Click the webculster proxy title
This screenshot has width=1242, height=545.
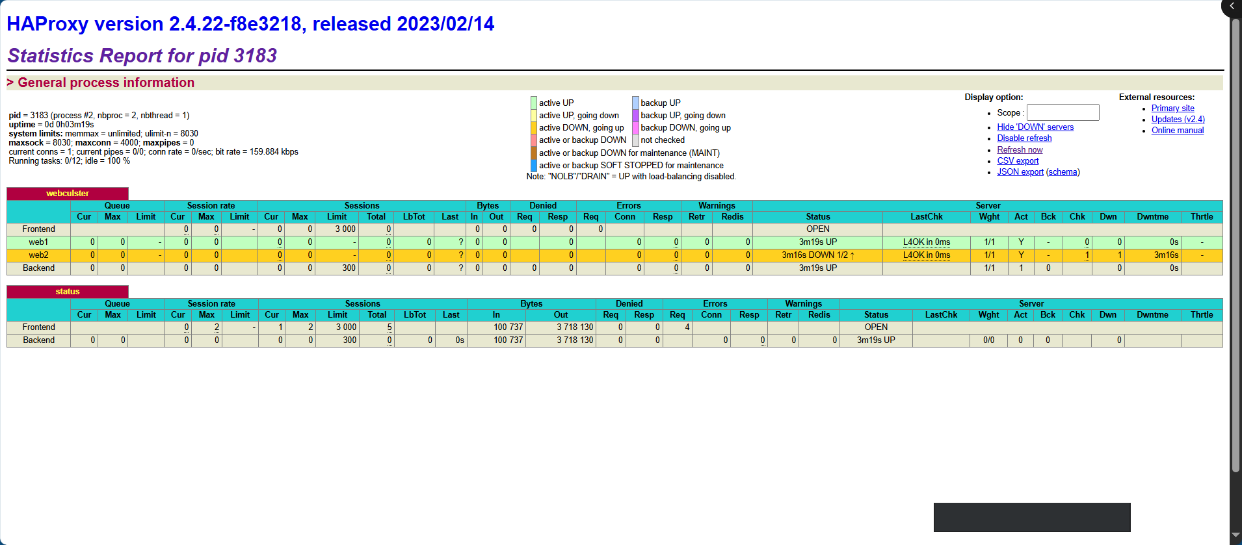(x=68, y=194)
